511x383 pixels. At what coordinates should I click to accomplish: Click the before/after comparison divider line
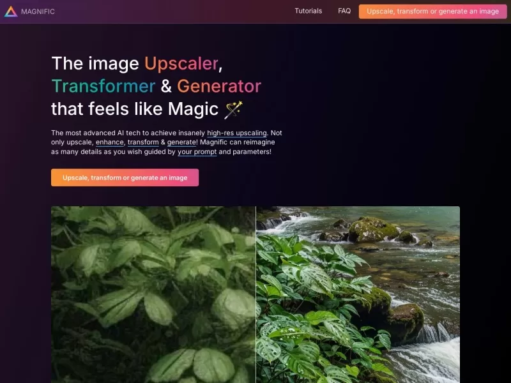tap(256, 294)
